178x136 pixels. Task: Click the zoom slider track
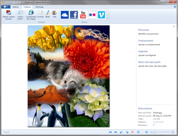(x=163, y=132)
